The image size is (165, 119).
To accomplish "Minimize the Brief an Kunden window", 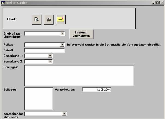I will pyautogui.click(x=154, y=2).
